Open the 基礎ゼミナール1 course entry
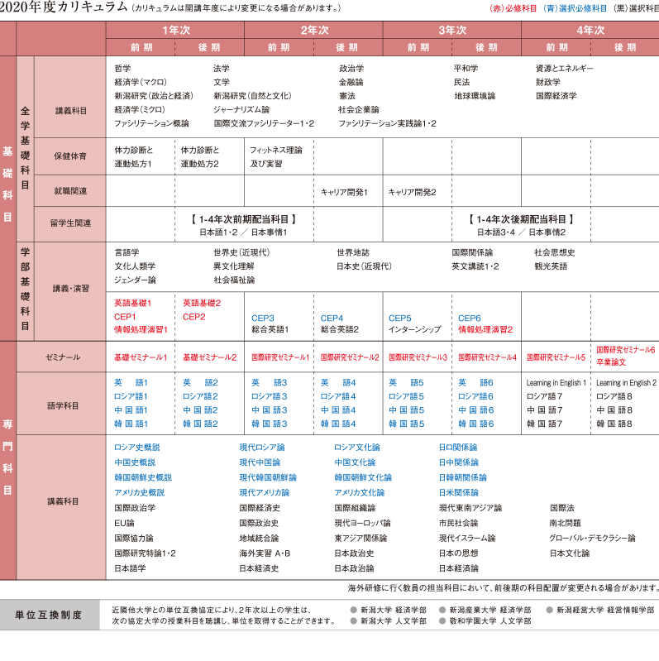Image resolution: width=659 pixels, height=661 pixels. coord(141,357)
